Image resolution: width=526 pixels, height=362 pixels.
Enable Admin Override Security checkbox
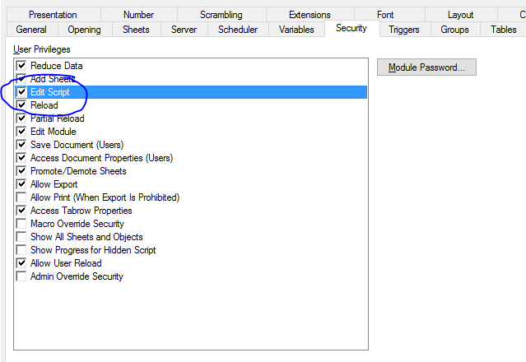21,276
